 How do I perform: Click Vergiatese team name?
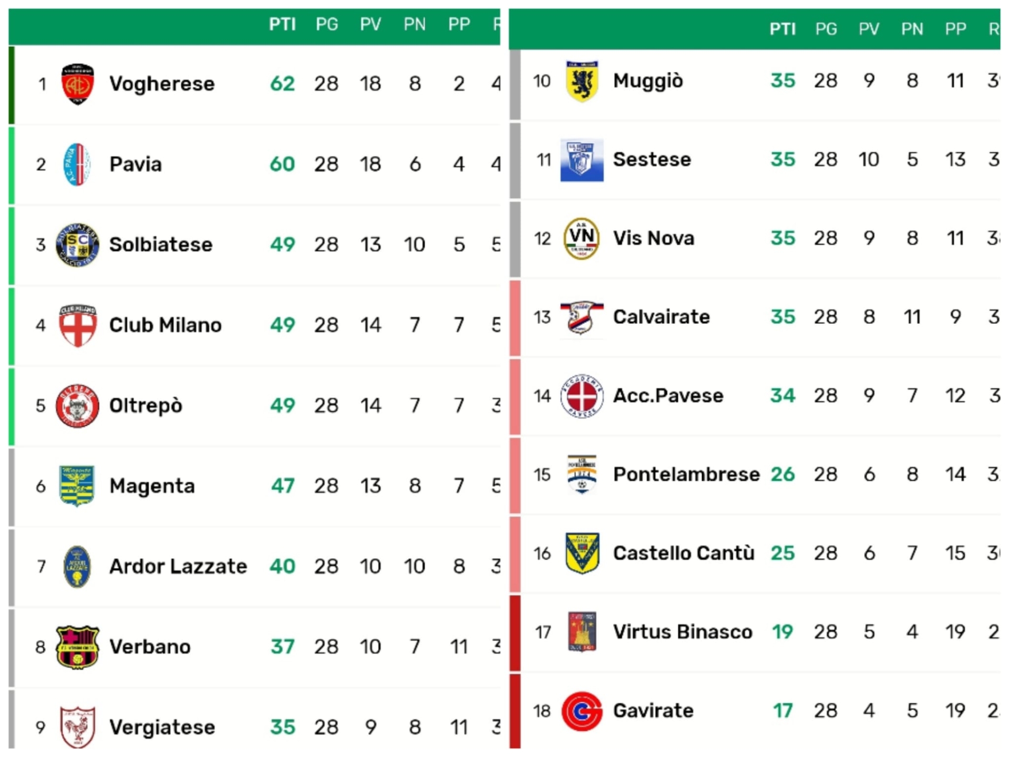pos(162,728)
